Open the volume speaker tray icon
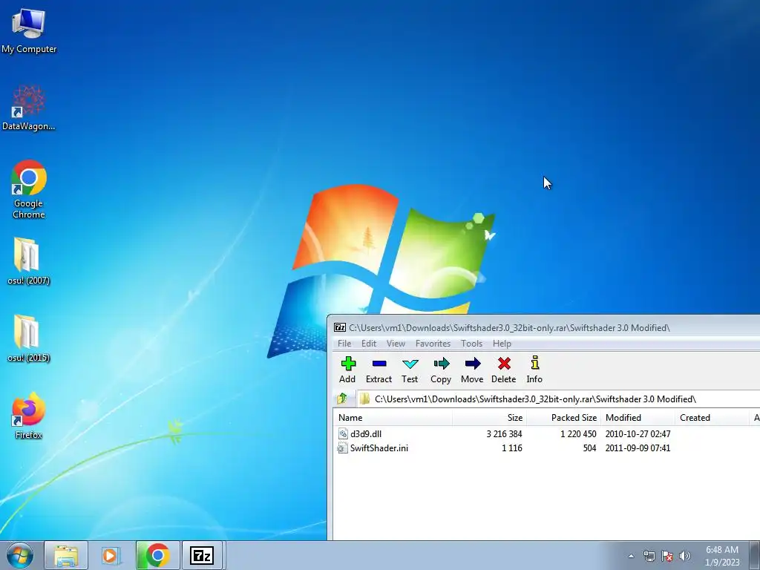760x570 pixels. coord(684,556)
